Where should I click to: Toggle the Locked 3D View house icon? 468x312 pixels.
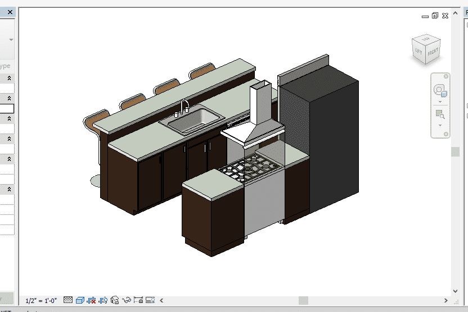coord(115,300)
